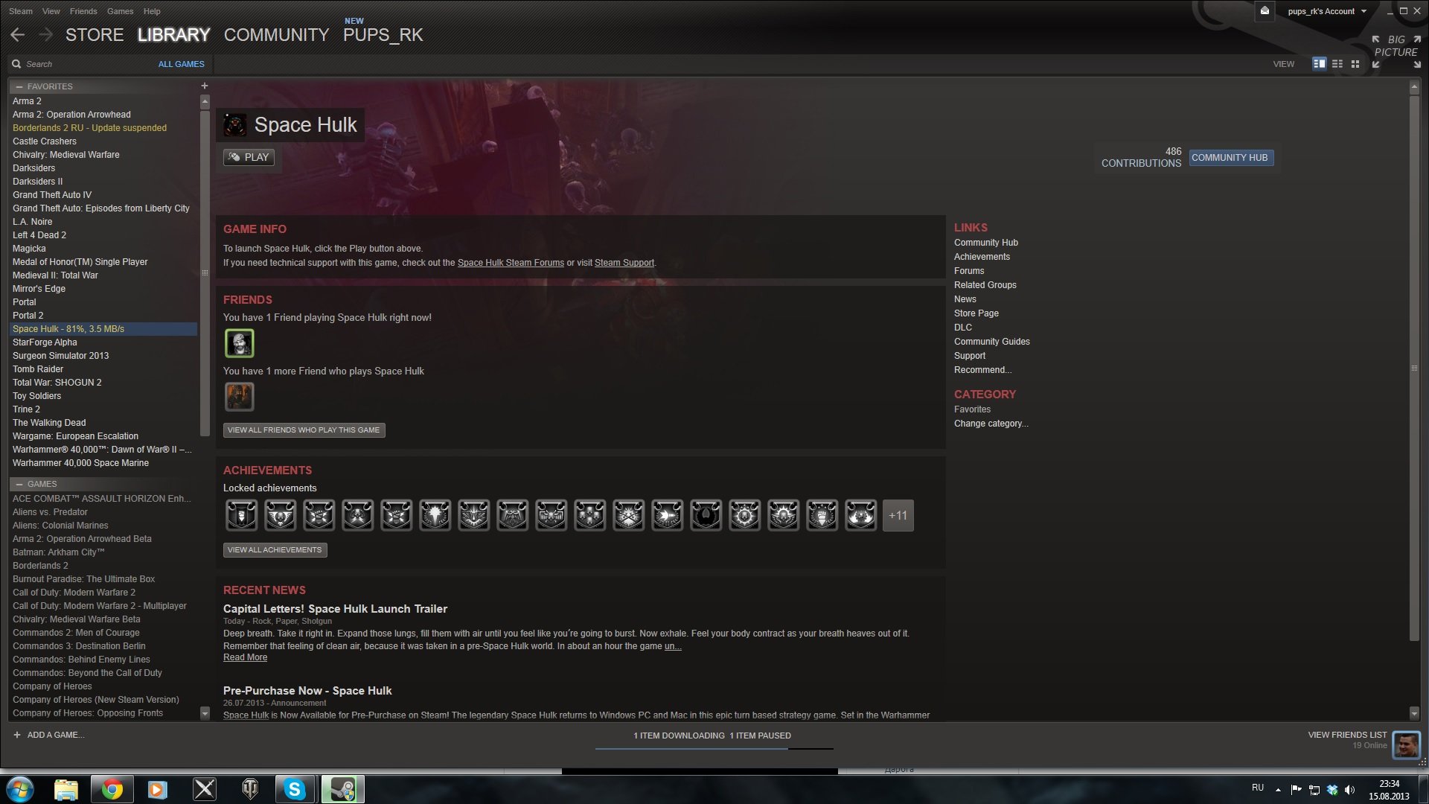
Task: Open avatar of friend currently playing Space Hulk
Action: click(240, 343)
